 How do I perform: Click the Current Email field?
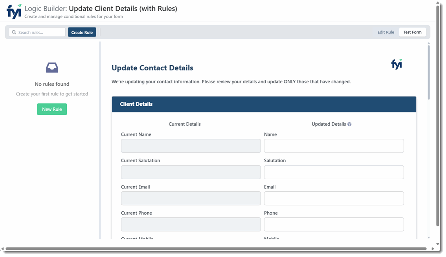coord(191,198)
